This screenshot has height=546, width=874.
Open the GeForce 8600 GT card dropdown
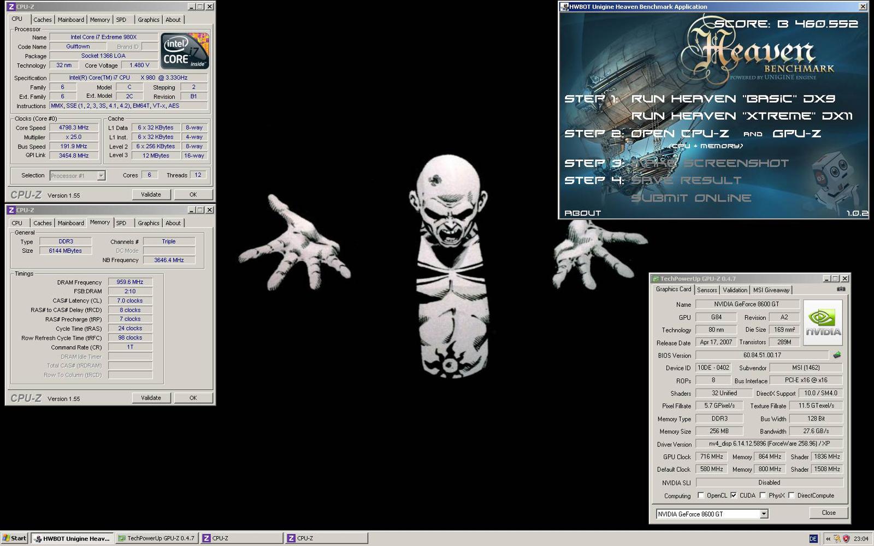[x=764, y=514]
